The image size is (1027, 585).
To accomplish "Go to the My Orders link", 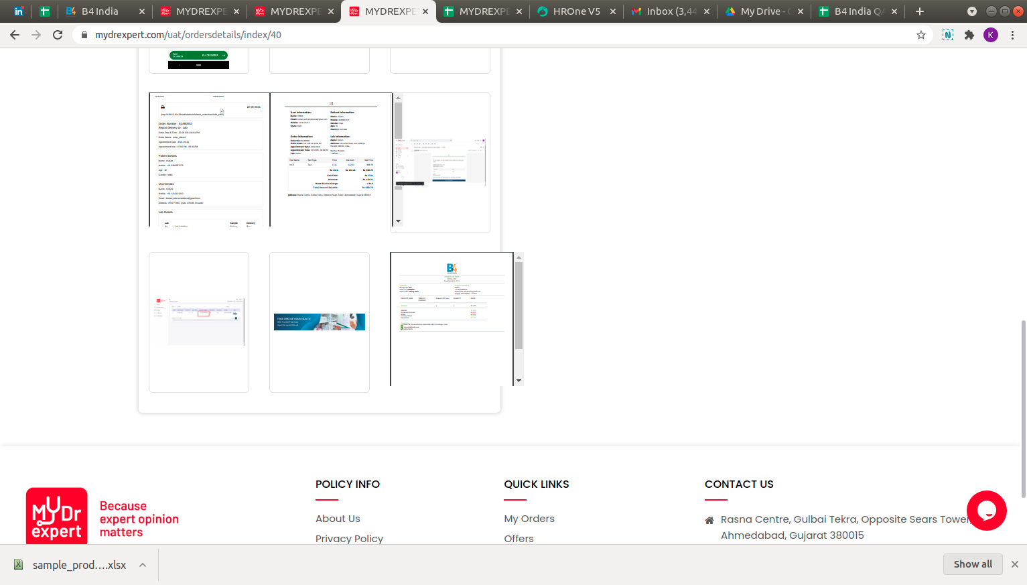I will pyautogui.click(x=529, y=519).
